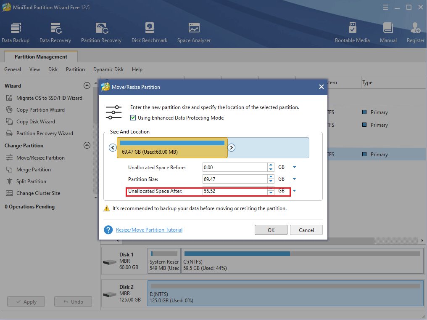Click the Type column header

[393, 83]
